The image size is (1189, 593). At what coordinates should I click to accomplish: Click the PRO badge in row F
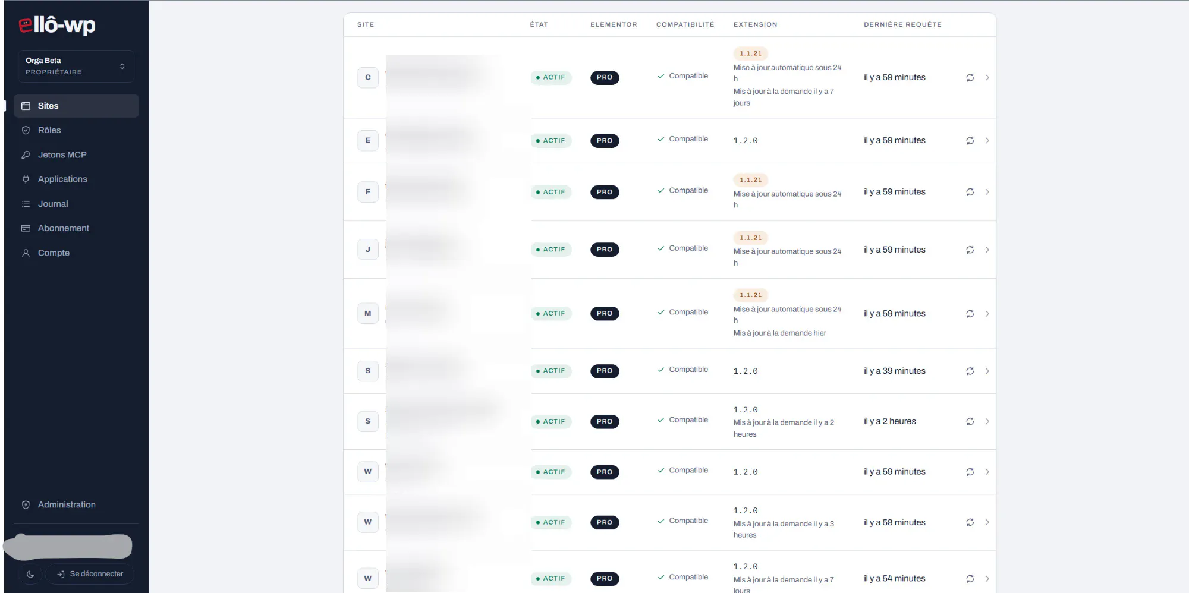605,192
